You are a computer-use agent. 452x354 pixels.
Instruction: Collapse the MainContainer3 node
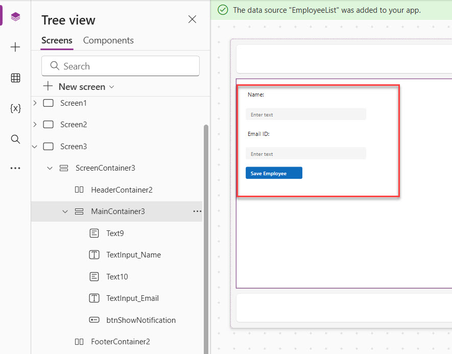pyautogui.click(x=65, y=211)
